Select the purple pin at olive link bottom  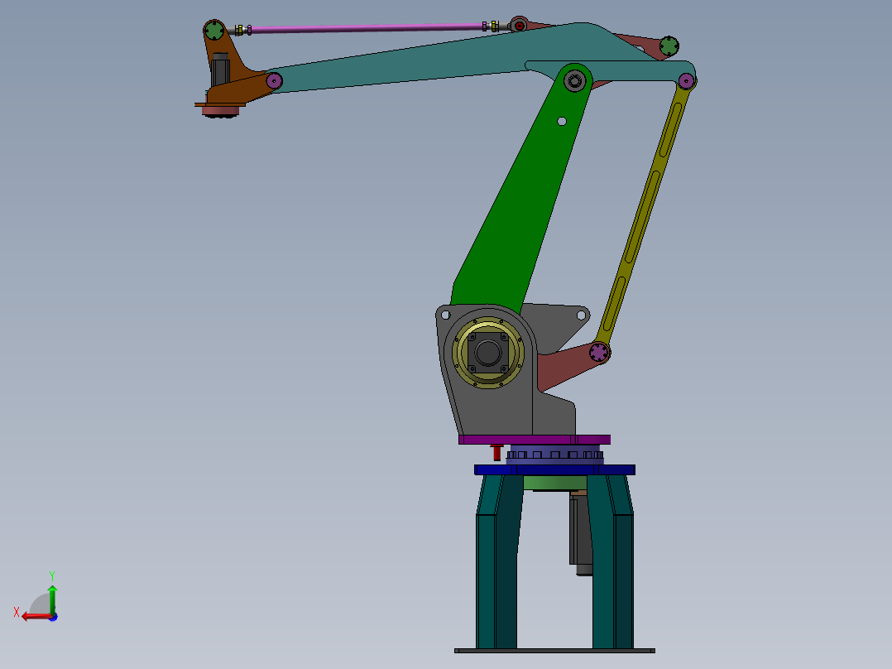pyautogui.click(x=599, y=353)
